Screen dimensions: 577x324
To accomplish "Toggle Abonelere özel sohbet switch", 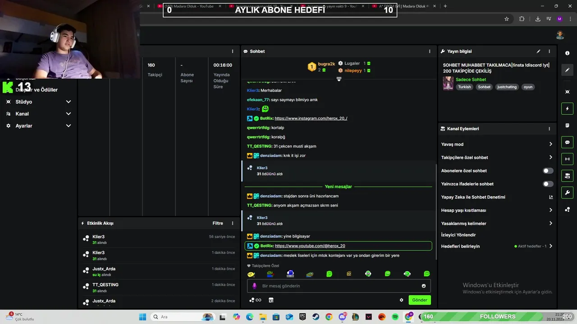I will (x=548, y=171).
